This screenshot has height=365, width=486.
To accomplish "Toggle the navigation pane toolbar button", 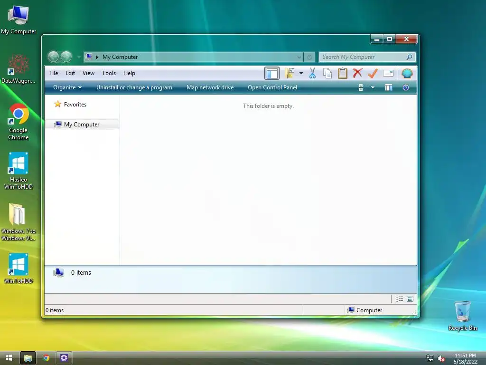I will click(272, 73).
